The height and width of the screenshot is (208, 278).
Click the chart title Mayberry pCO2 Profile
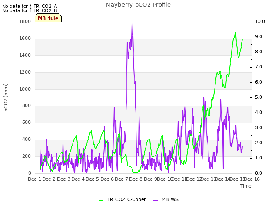(138, 5)
